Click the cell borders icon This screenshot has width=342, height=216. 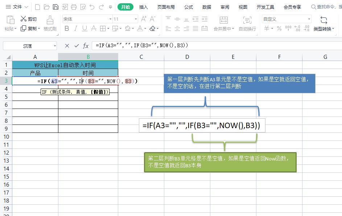pyautogui.click(x=103, y=28)
